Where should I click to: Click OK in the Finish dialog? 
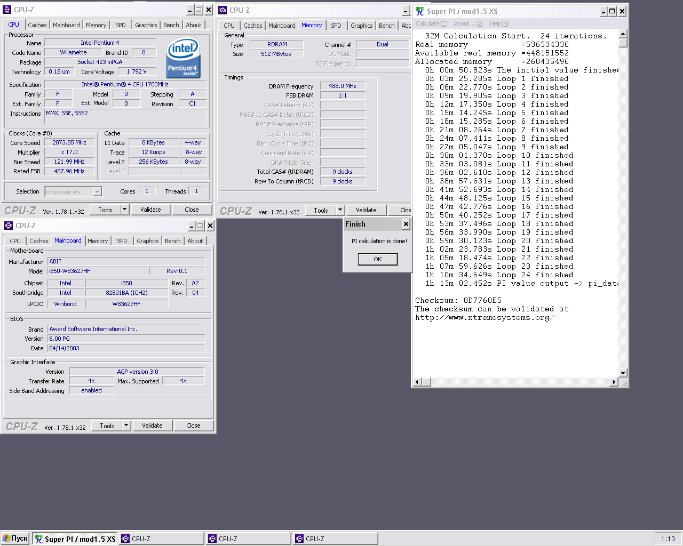378,259
